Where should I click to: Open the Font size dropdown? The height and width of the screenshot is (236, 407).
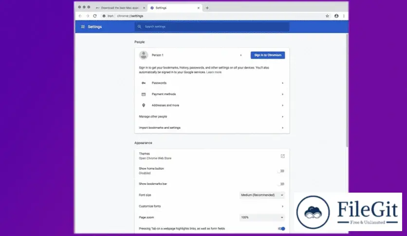(x=262, y=195)
